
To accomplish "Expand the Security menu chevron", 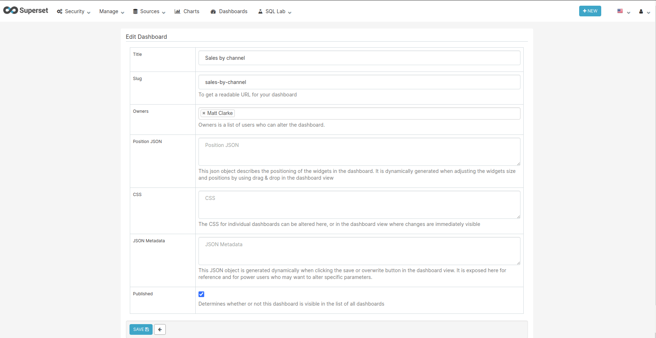I will click(x=89, y=12).
